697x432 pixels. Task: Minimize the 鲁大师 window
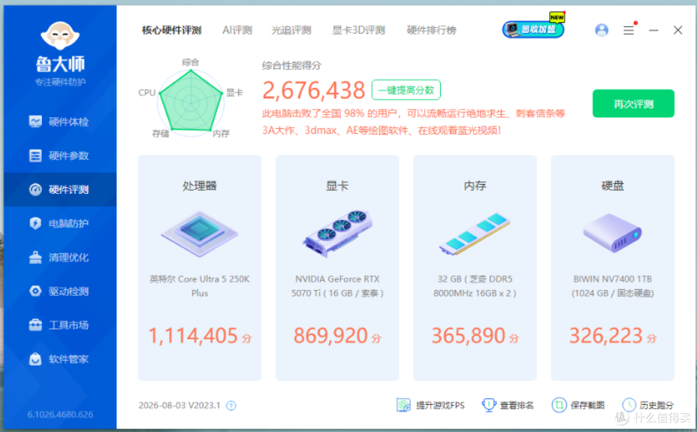pos(653,30)
